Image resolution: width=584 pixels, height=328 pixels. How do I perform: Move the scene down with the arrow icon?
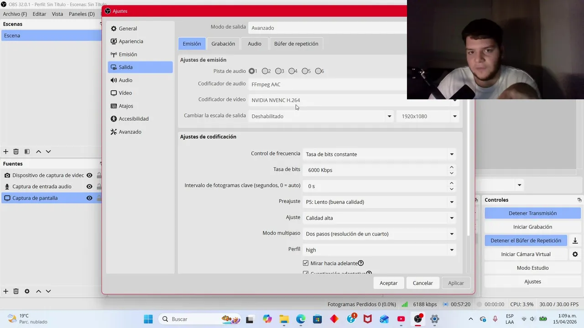[48, 151]
